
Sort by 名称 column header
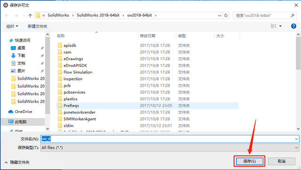point(61,36)
